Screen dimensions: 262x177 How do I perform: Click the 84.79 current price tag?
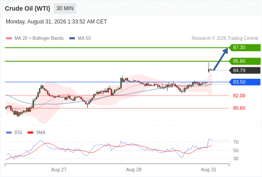[245, 70]
